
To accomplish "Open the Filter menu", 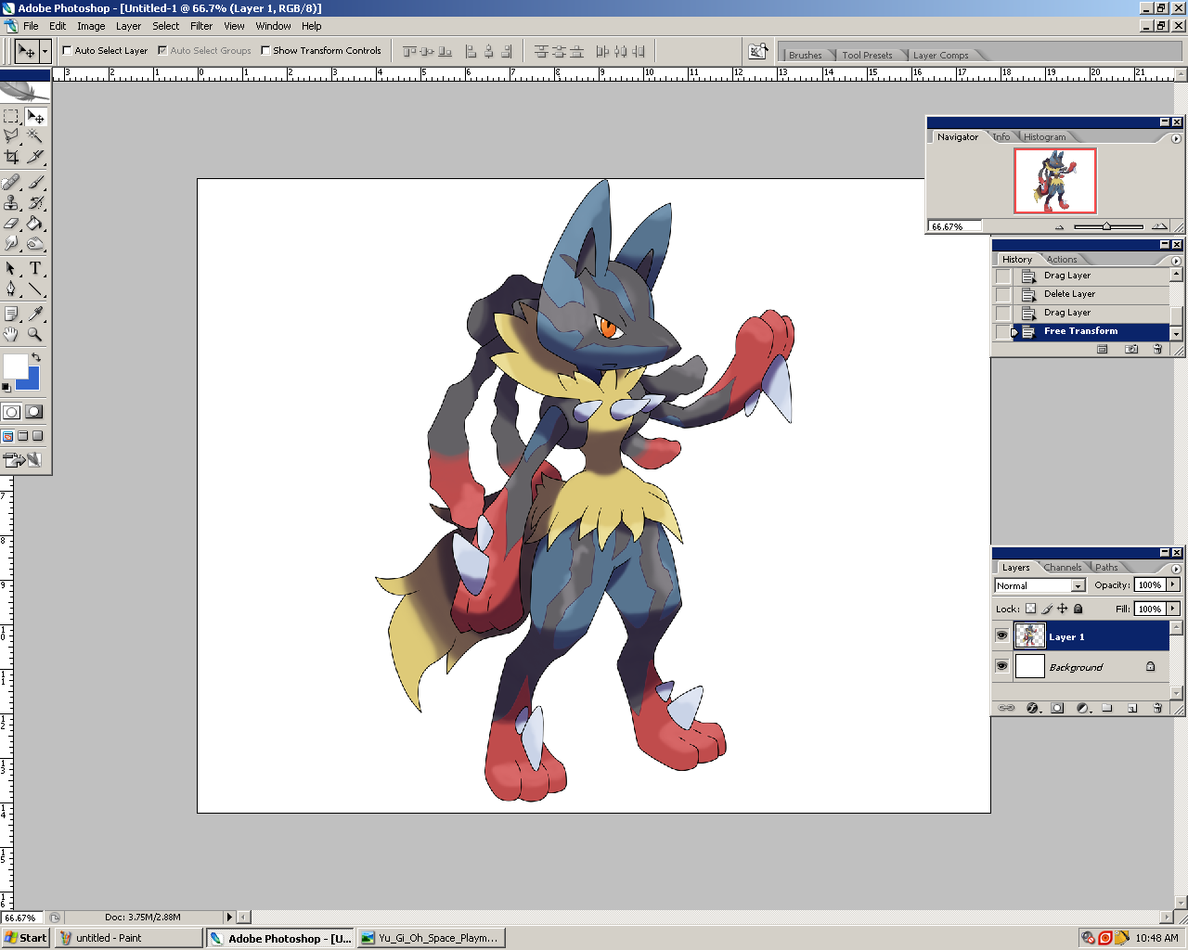I will (x=201, y=26).
